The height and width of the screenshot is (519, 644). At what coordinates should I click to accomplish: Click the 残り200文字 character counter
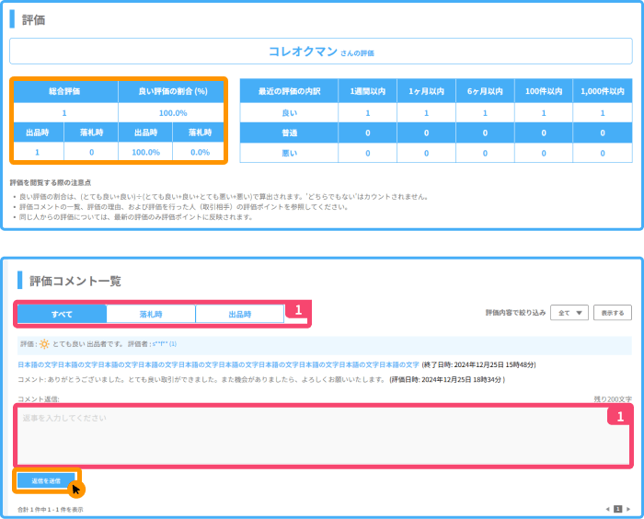point(613,399)
